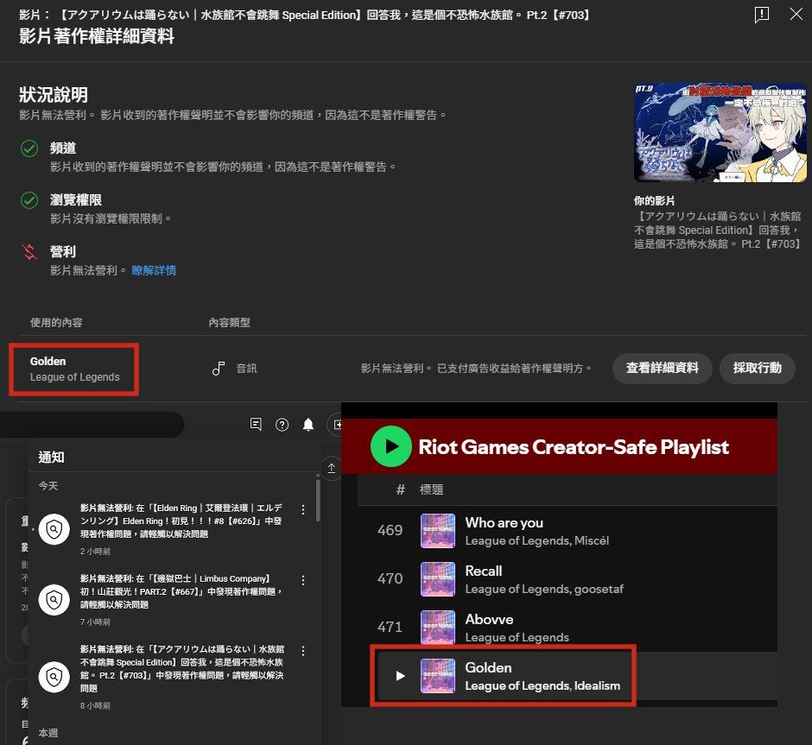Click the crossed-out dollar icon beside 營利
Image resolution: width=812 pixels, height=745 pixels.
tap(29, 252)
